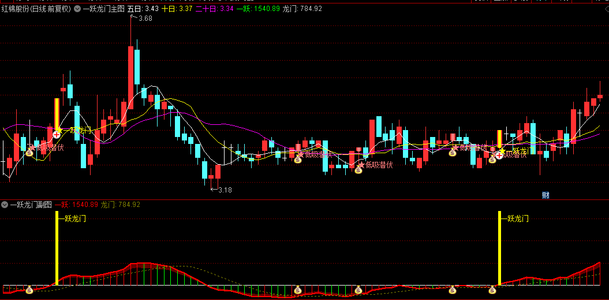Click the fourth money bag icon from left in sub chart
Screen dimensions: 609x300
[x=453, y=290]
